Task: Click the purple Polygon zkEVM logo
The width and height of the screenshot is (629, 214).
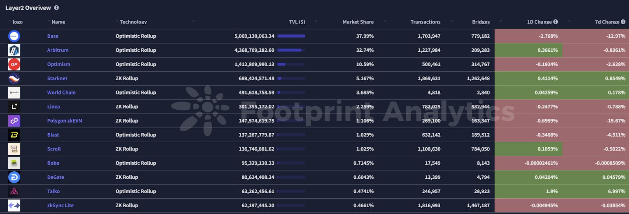Action: point(14,121)
